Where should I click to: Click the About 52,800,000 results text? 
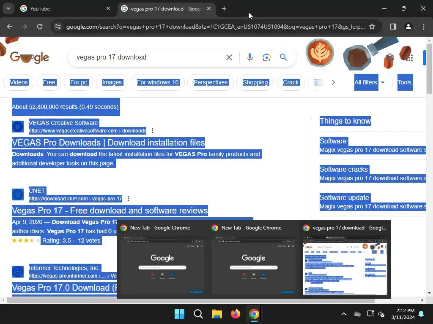(x=65, y=107)
